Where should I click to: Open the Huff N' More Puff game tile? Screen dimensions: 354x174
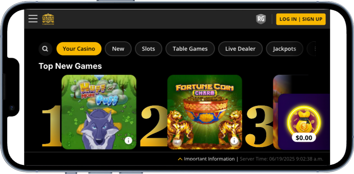tap(99, 112)
